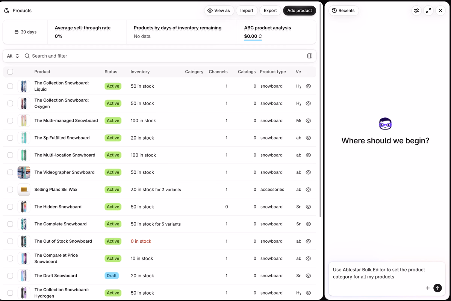Click Add product button
Screen dimensions: 451x301
coord(300,11)
